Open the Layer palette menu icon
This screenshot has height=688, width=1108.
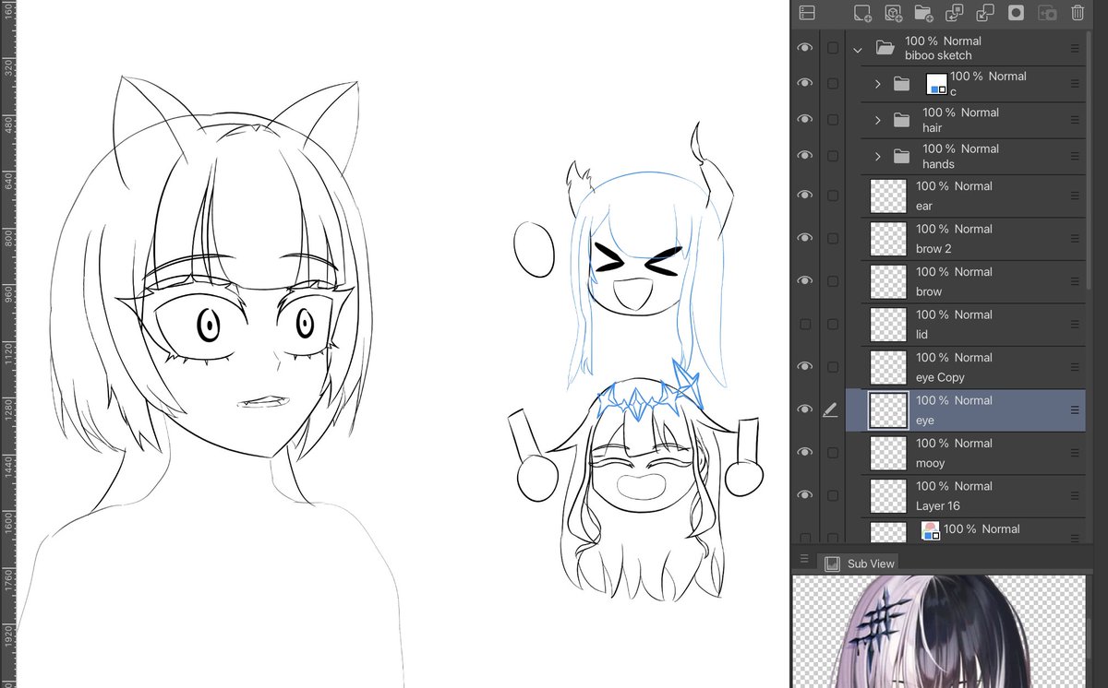tap(808, 13)
